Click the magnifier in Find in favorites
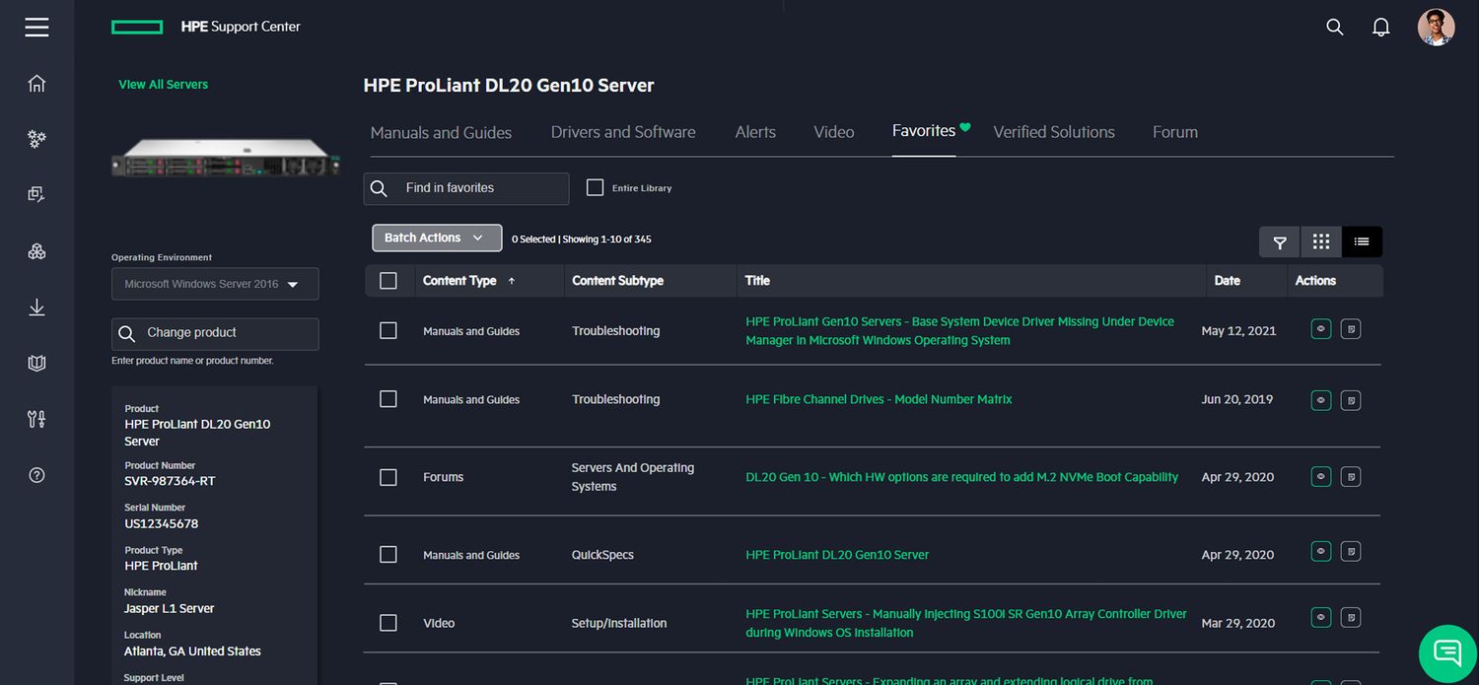Image resolution: width=1479 pixels, height=685 pixels. pos(380,188)
